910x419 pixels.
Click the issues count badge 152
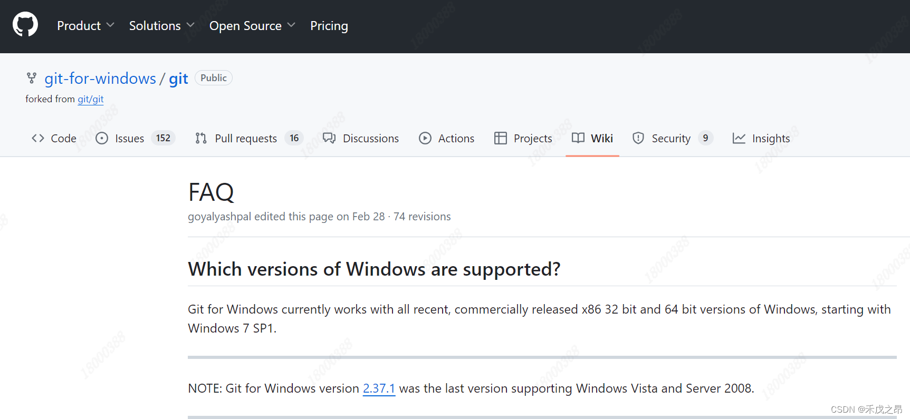[x=163, y=138]
